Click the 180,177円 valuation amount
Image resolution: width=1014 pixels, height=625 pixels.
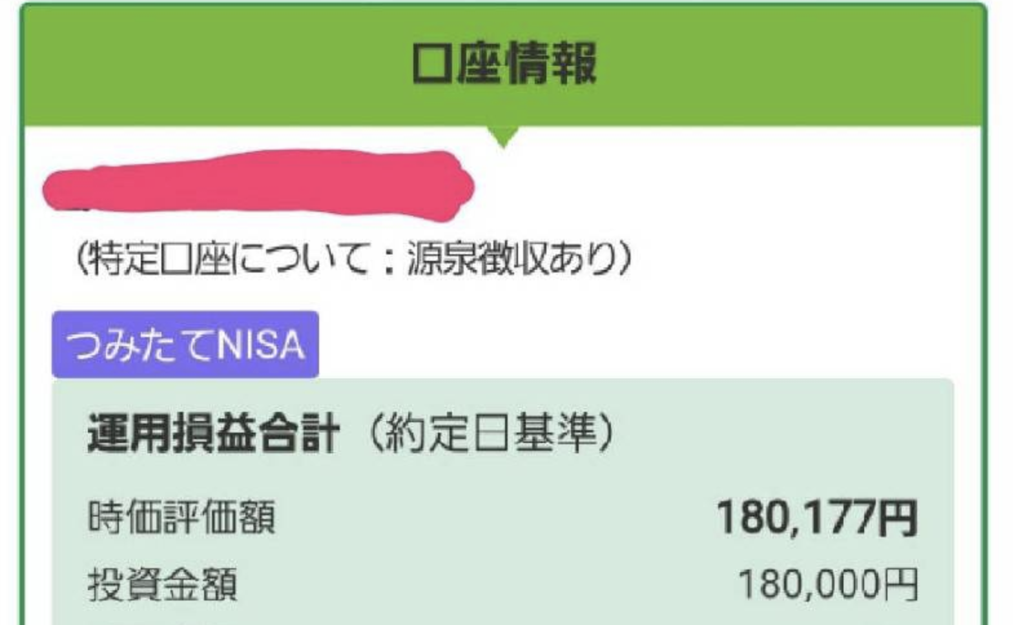tap(817, 517)
